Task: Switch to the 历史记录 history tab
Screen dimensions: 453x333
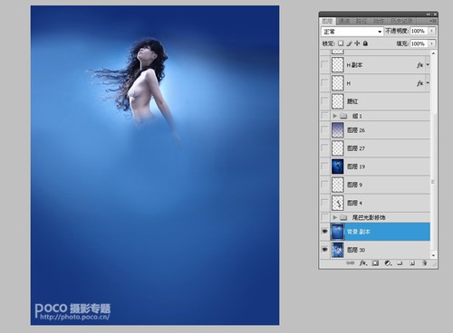Action: point(401,21)
